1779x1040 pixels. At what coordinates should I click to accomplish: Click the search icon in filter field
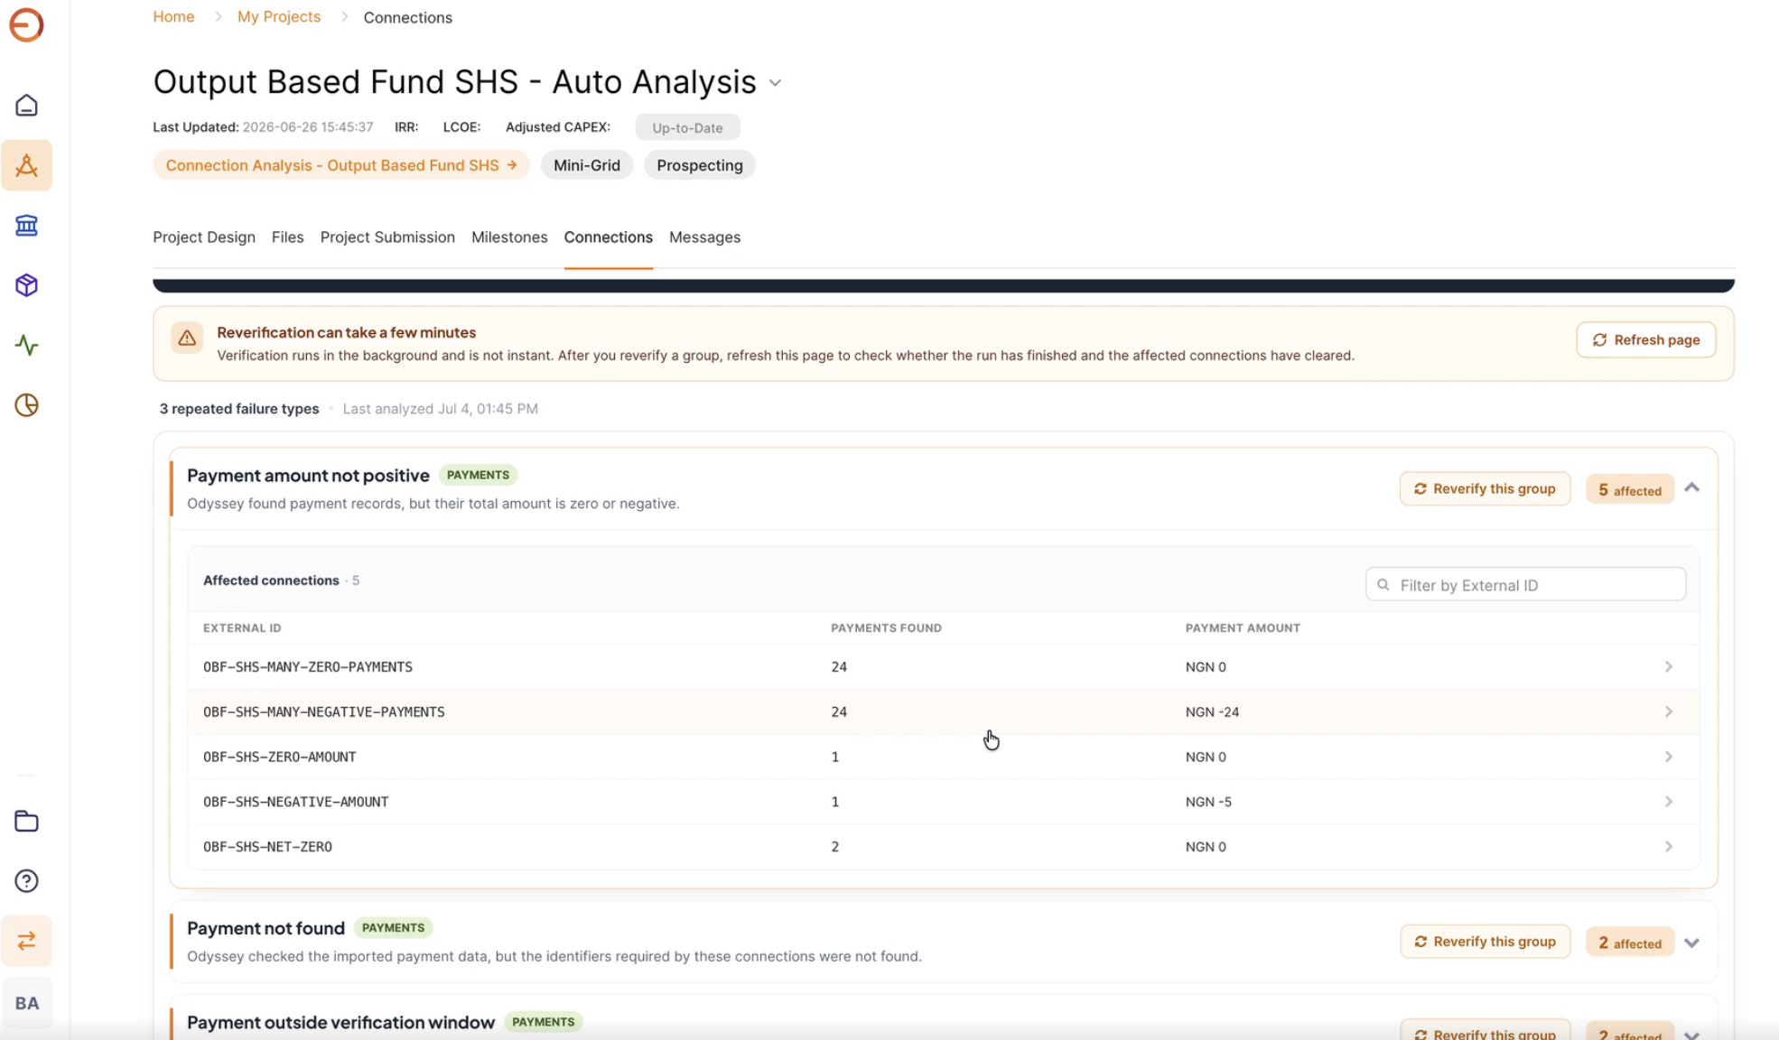[1383, 585]
